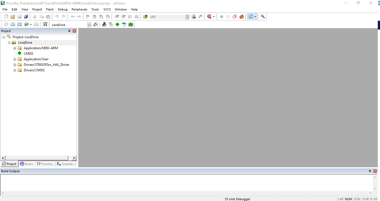Image resolution: width=380 pixels, height=201 pixels.
Task: Toggle auto-hide pin on Build Output panel
Action: [370, 171]
